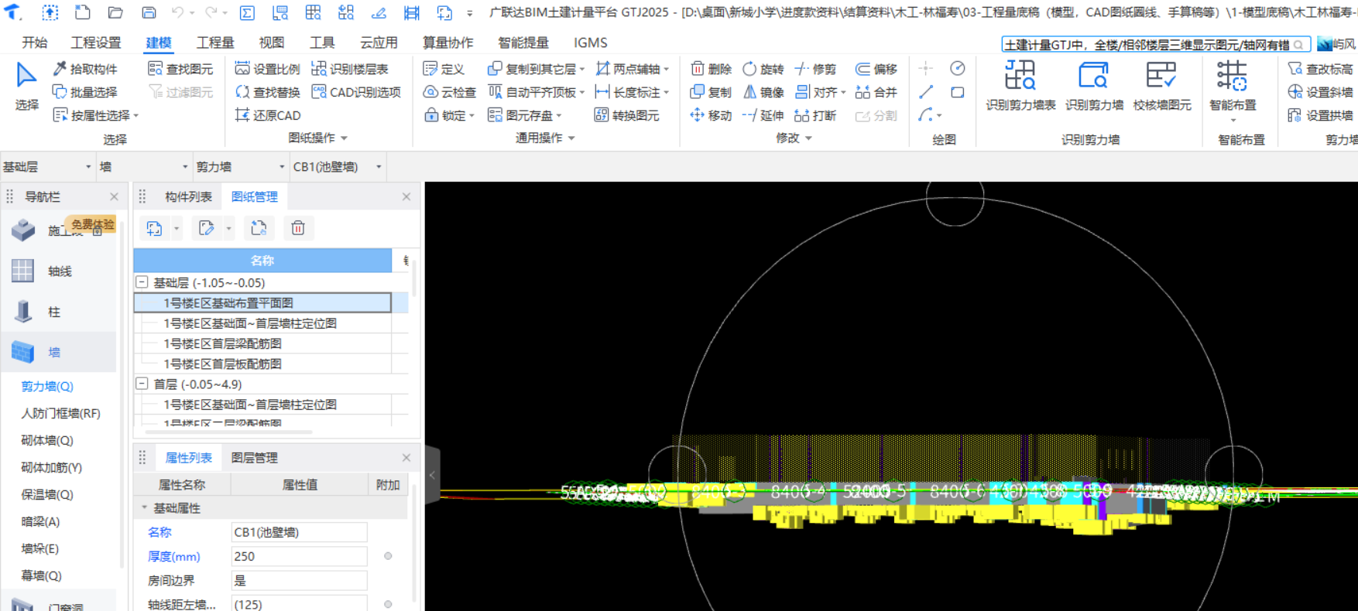
Task: Click panel collapse handle beside canvas
Action: click(x=432, y=474)
